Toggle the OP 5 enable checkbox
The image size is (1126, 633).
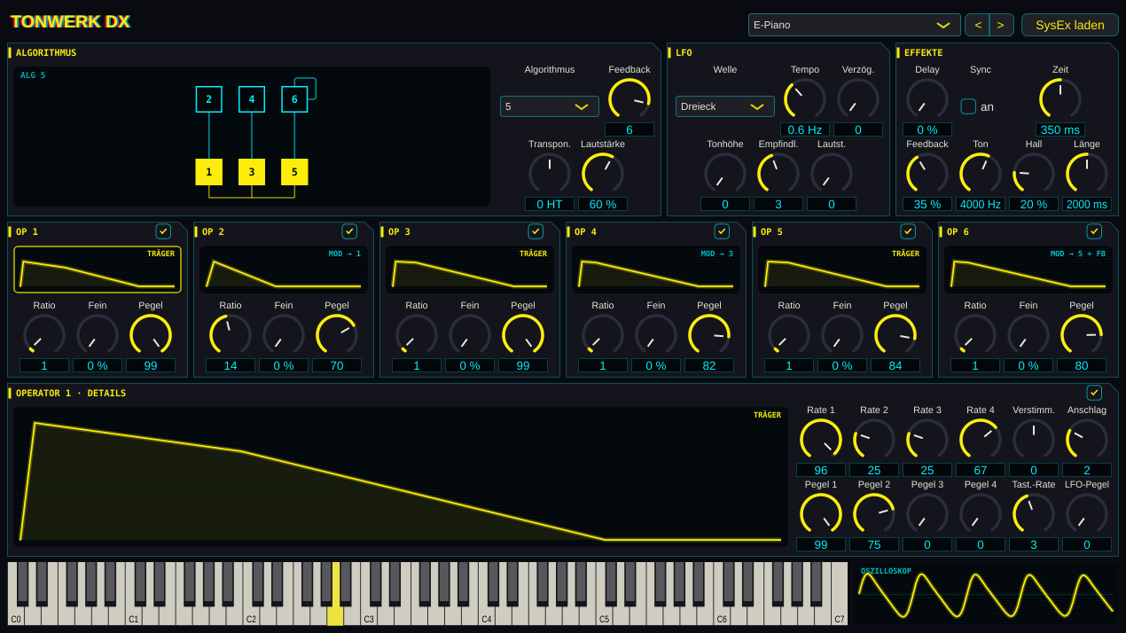pyautogui.click(x=908, y=231)
